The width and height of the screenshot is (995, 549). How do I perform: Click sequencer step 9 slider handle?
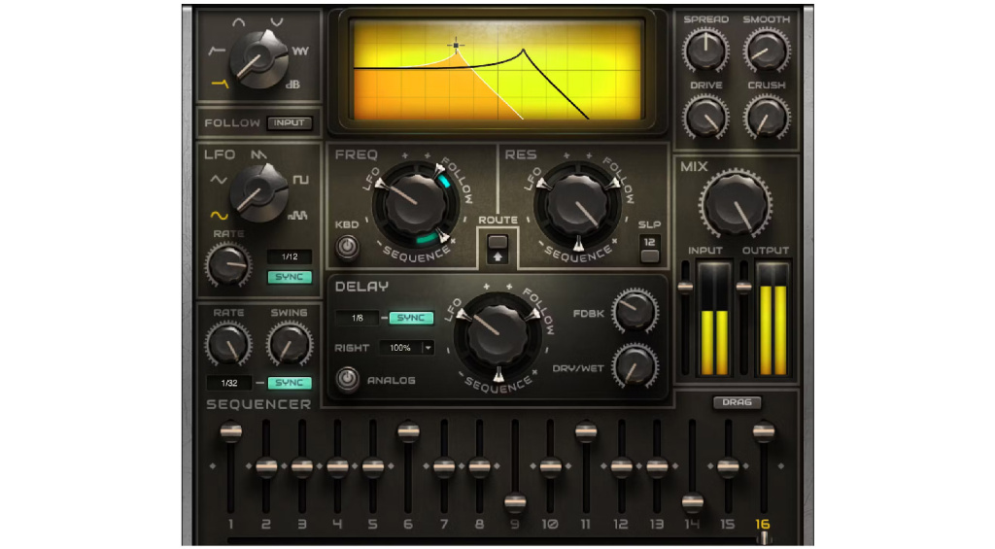(515, 502)
